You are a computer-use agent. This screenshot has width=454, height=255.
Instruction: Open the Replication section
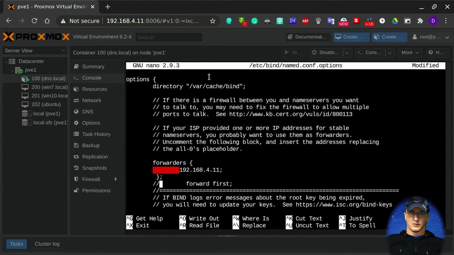[95, 157]
